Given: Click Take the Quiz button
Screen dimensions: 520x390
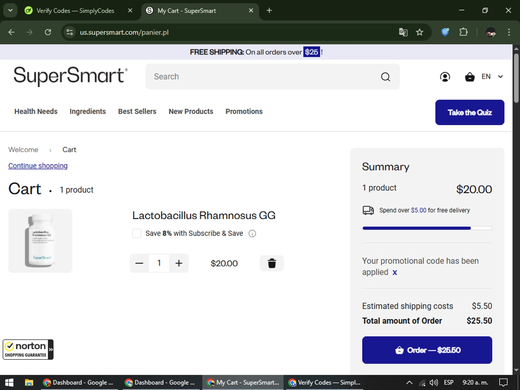Looking at the screenshot, I should pyautogui.click(x=470, y=112).
